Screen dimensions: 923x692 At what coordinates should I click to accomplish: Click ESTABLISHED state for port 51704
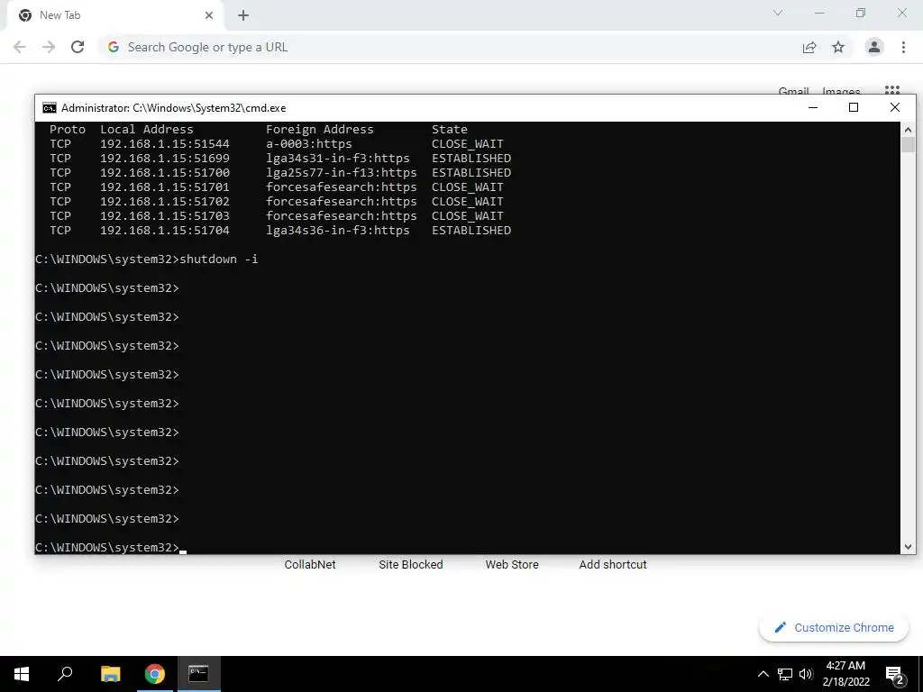click(471, 230)
